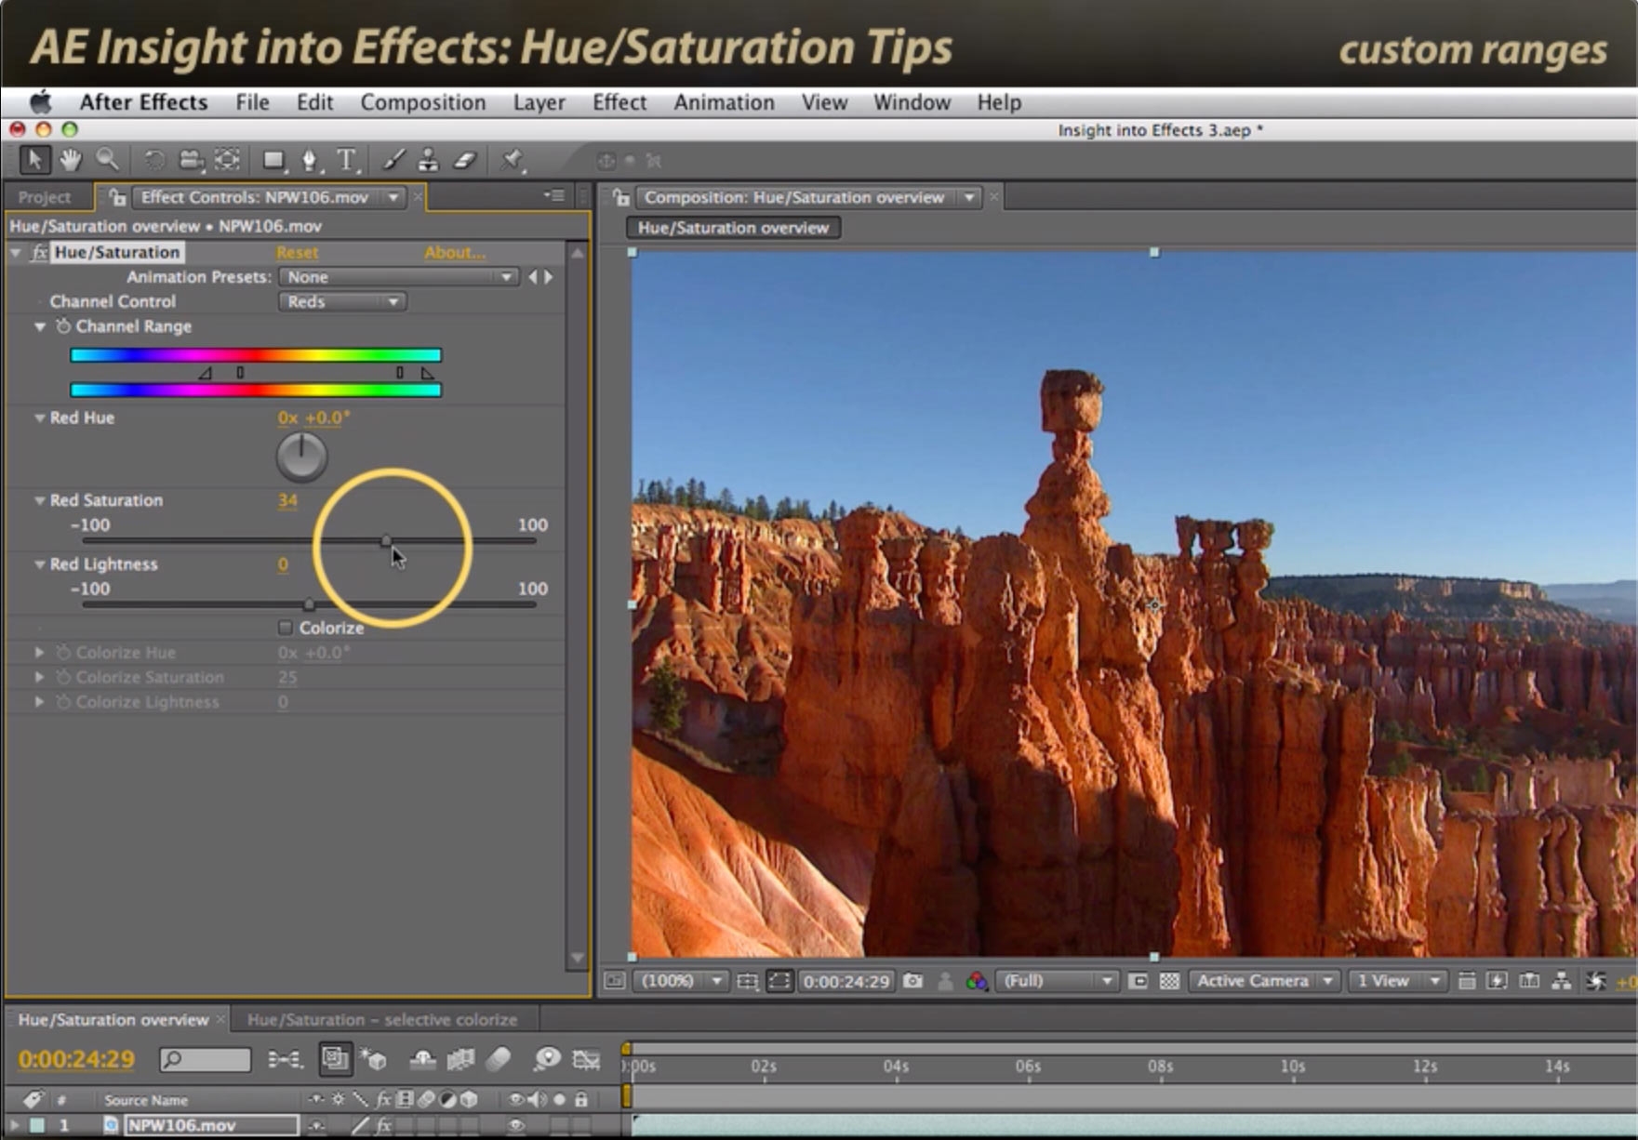Click the About link for Hue/Saturation
Screen dimensions: 1638x1140
tap(454, 253)
